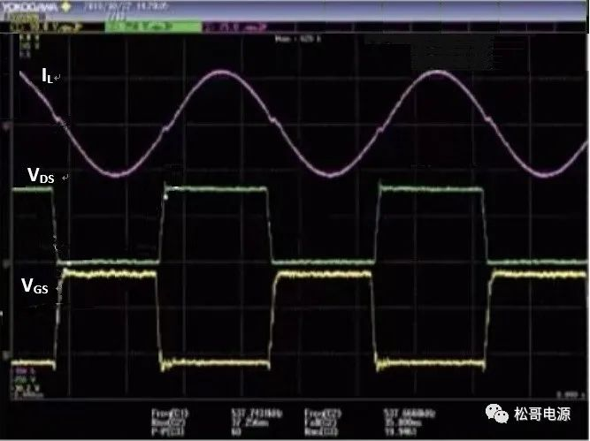Viewport: 590px width, 441px height.
Task: Click the first high plateau of the yellow VGS trace
Action: 106,275
